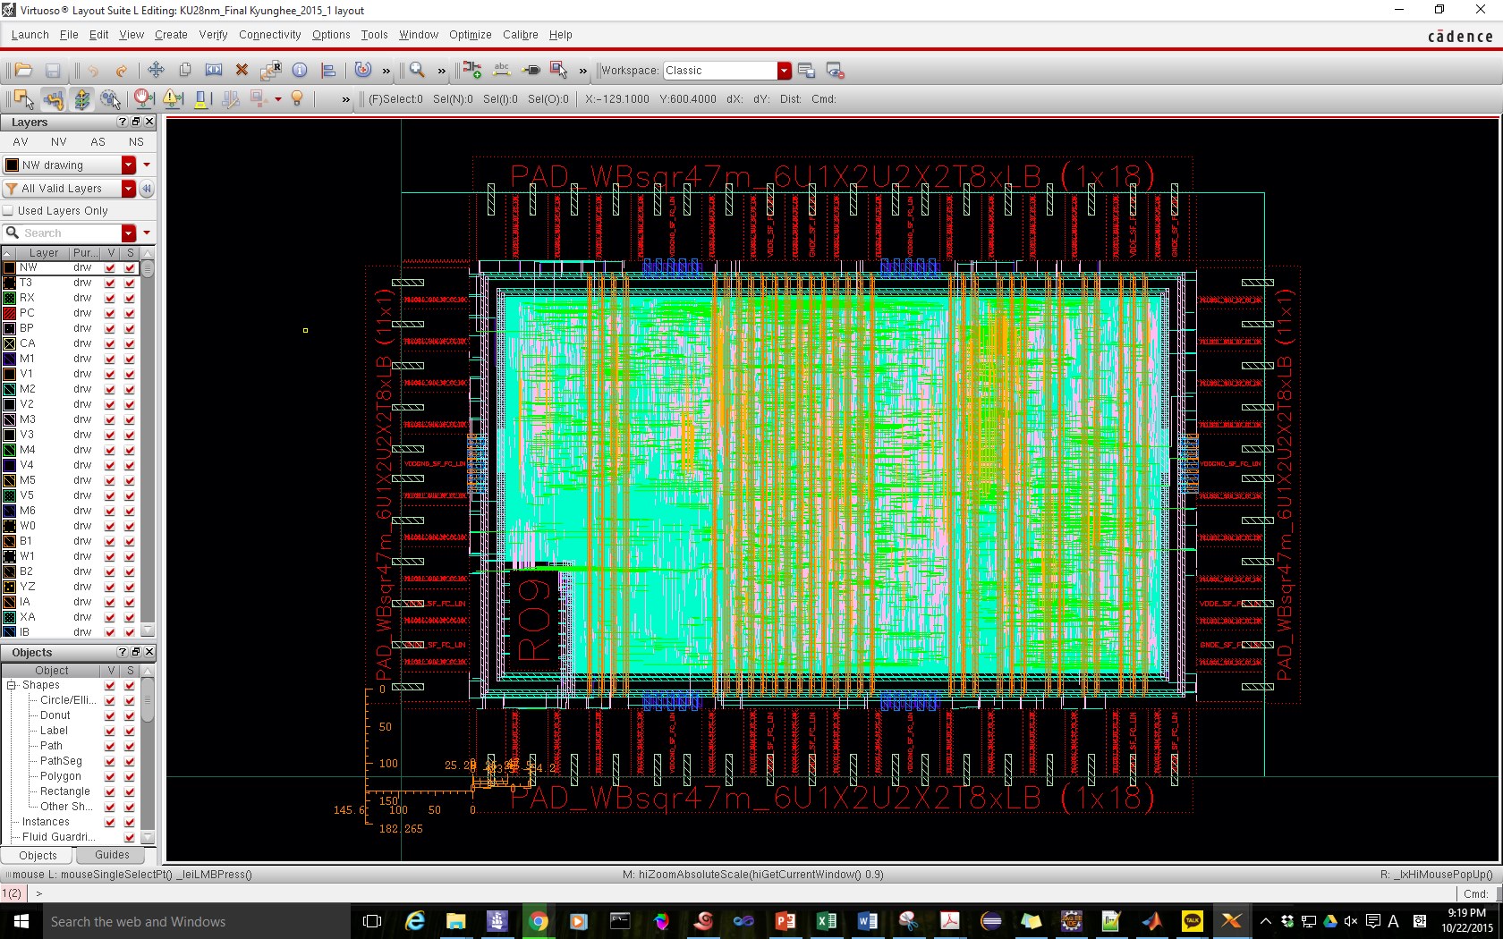Viewport: 1503px width, 939px height.
Task: Click the Copy tool icon
Action: pos(185,70)
